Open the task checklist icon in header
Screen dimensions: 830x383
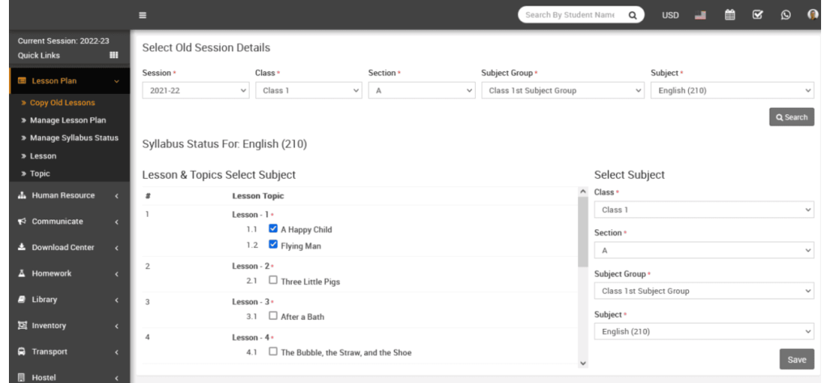757,15
